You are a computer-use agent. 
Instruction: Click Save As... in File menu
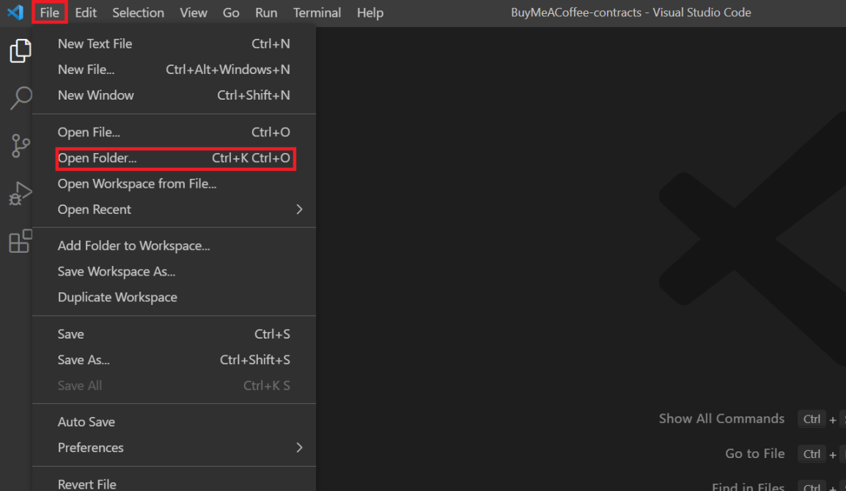click(84, 360)
